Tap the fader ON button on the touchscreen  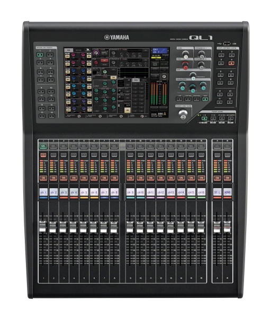[x=128, y=110]
